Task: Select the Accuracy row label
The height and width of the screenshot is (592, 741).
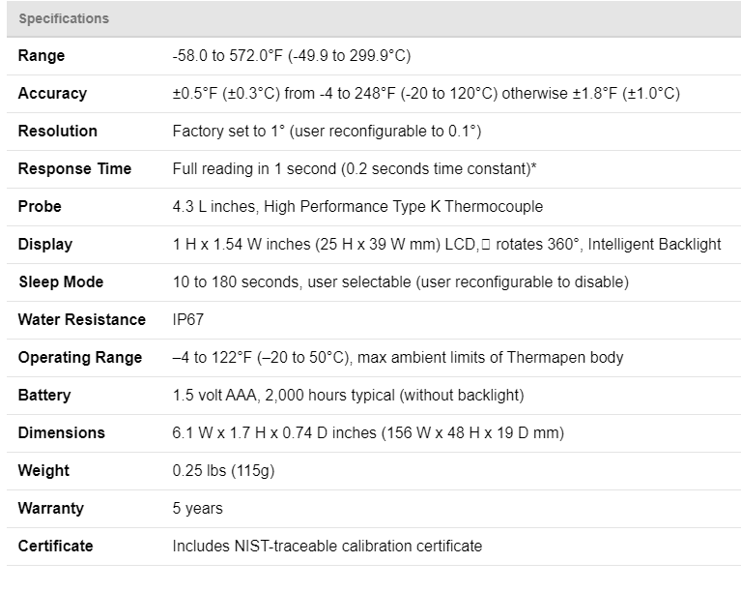Action: [x=52, y=94]
